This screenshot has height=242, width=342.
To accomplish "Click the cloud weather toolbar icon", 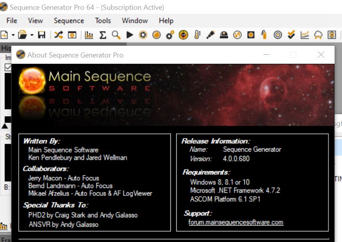I will pos(318,35).
